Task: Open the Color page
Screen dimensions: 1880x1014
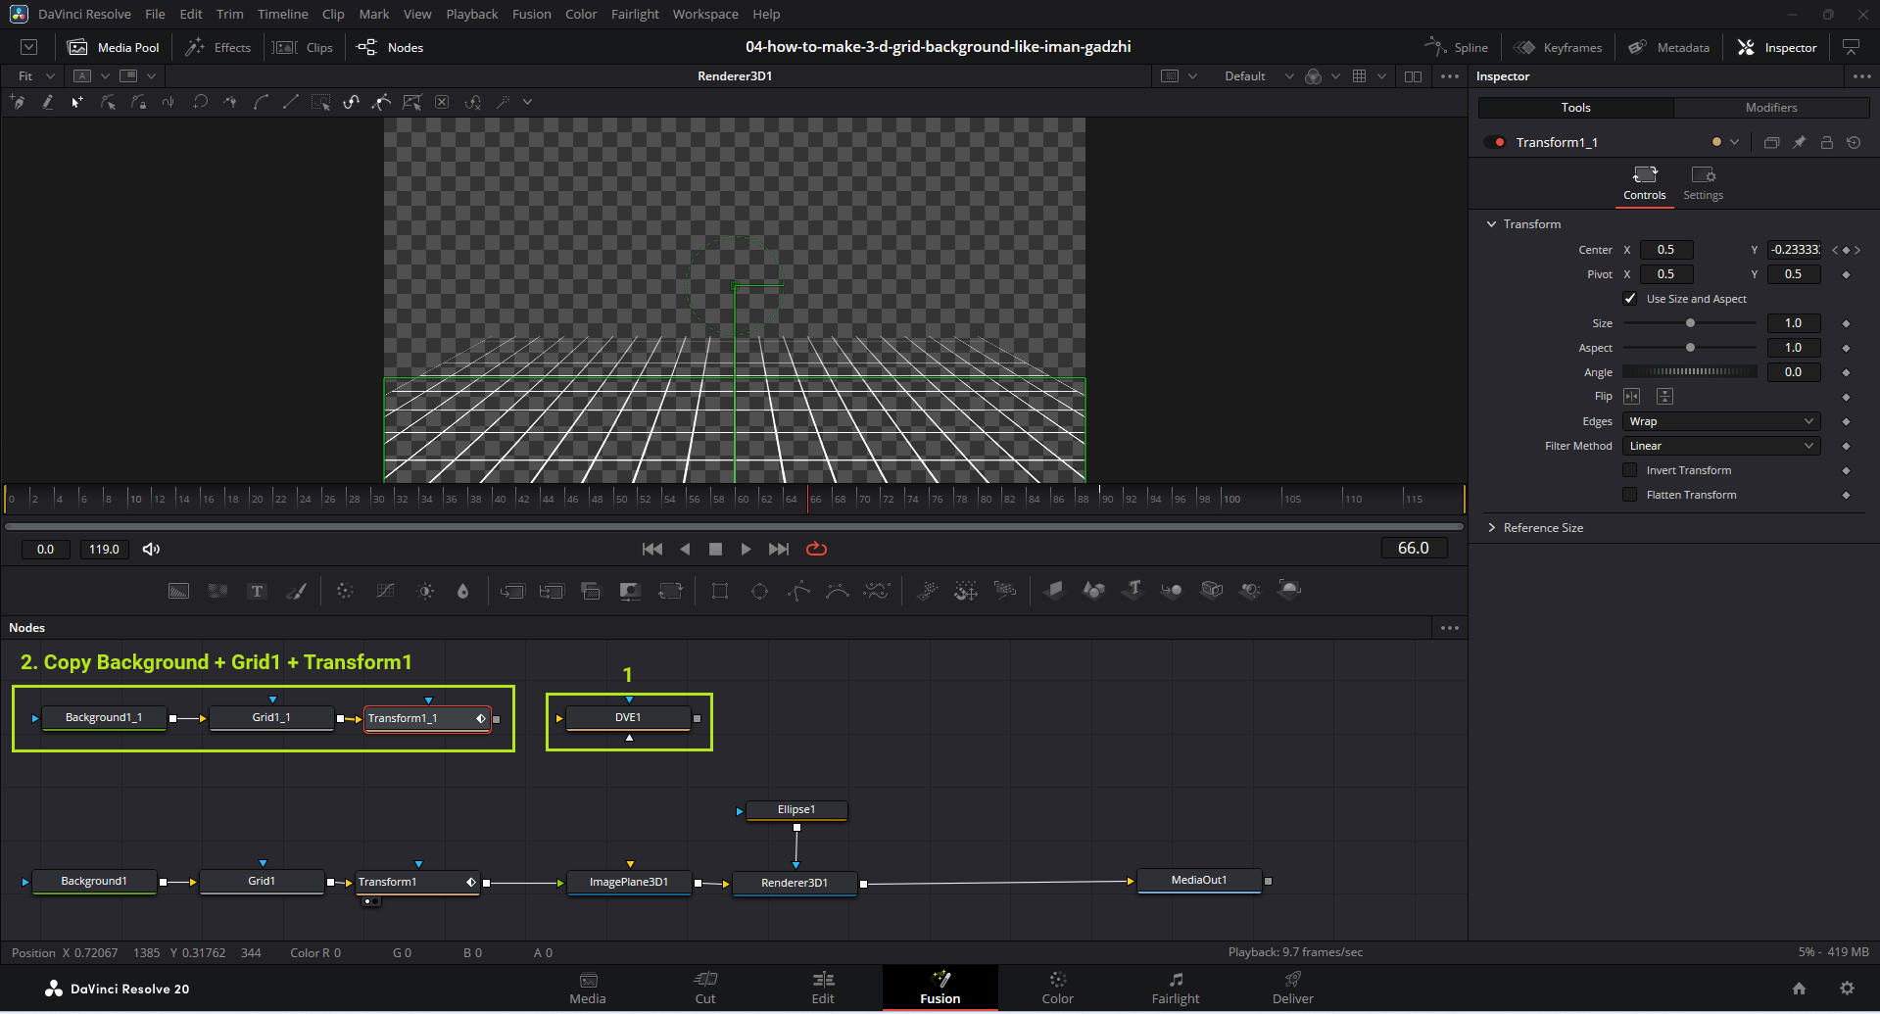Action: 1057,988
